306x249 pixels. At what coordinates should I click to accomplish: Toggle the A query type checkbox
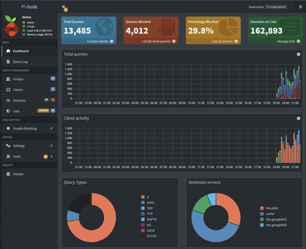[x=143, y=197]
